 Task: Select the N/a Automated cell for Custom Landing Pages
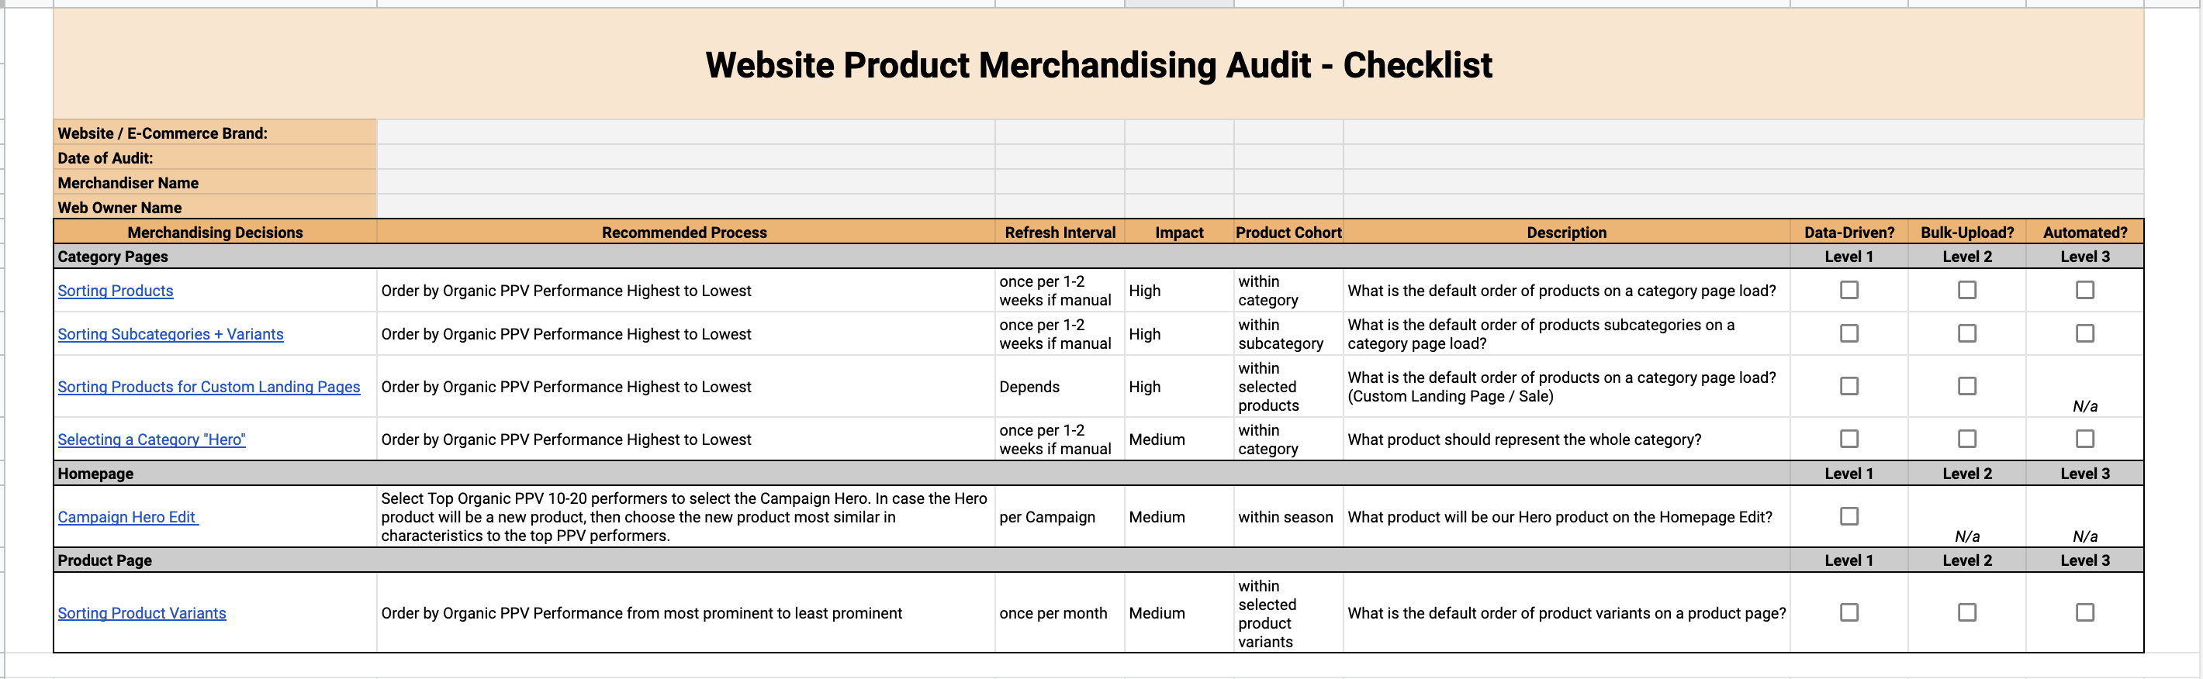point(2085,387)
